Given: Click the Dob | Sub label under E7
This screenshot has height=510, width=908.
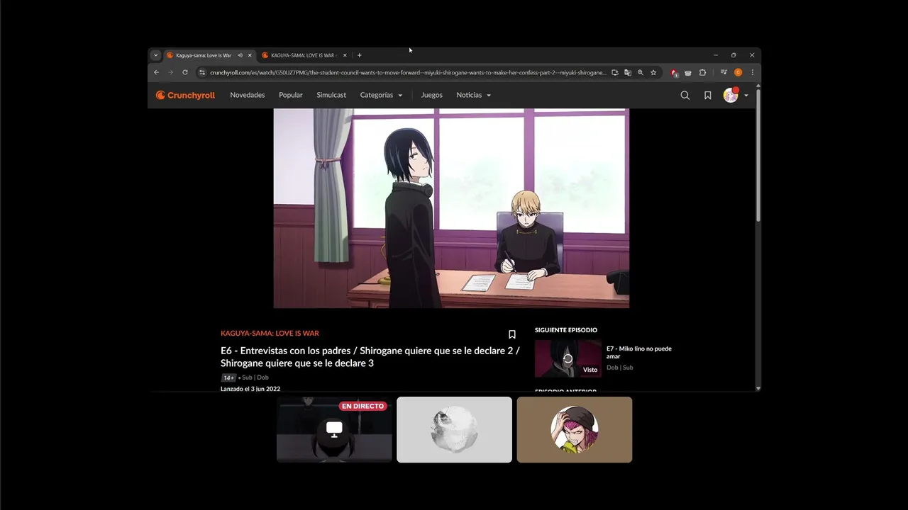Looking at the screenshot, I should coord(619,368).
